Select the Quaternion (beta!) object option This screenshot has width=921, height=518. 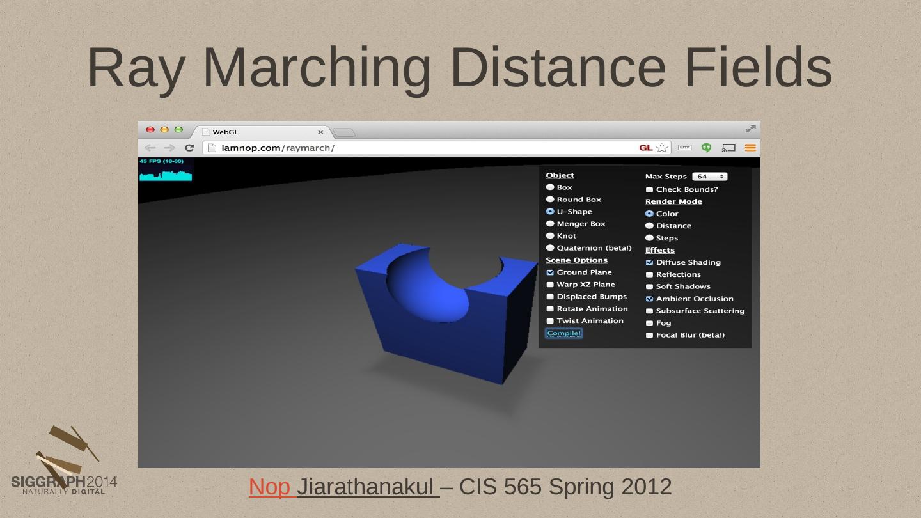pos(550,248)
